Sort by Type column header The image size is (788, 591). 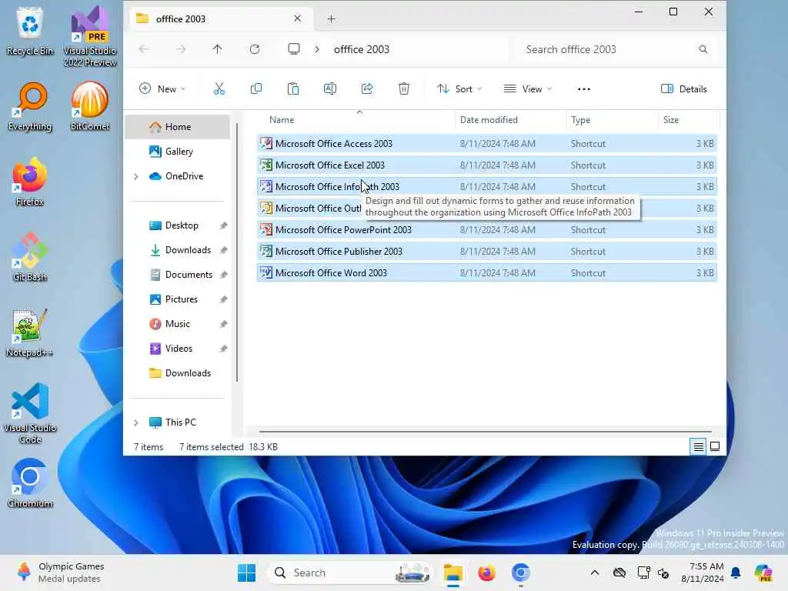[x=612, y=119]
